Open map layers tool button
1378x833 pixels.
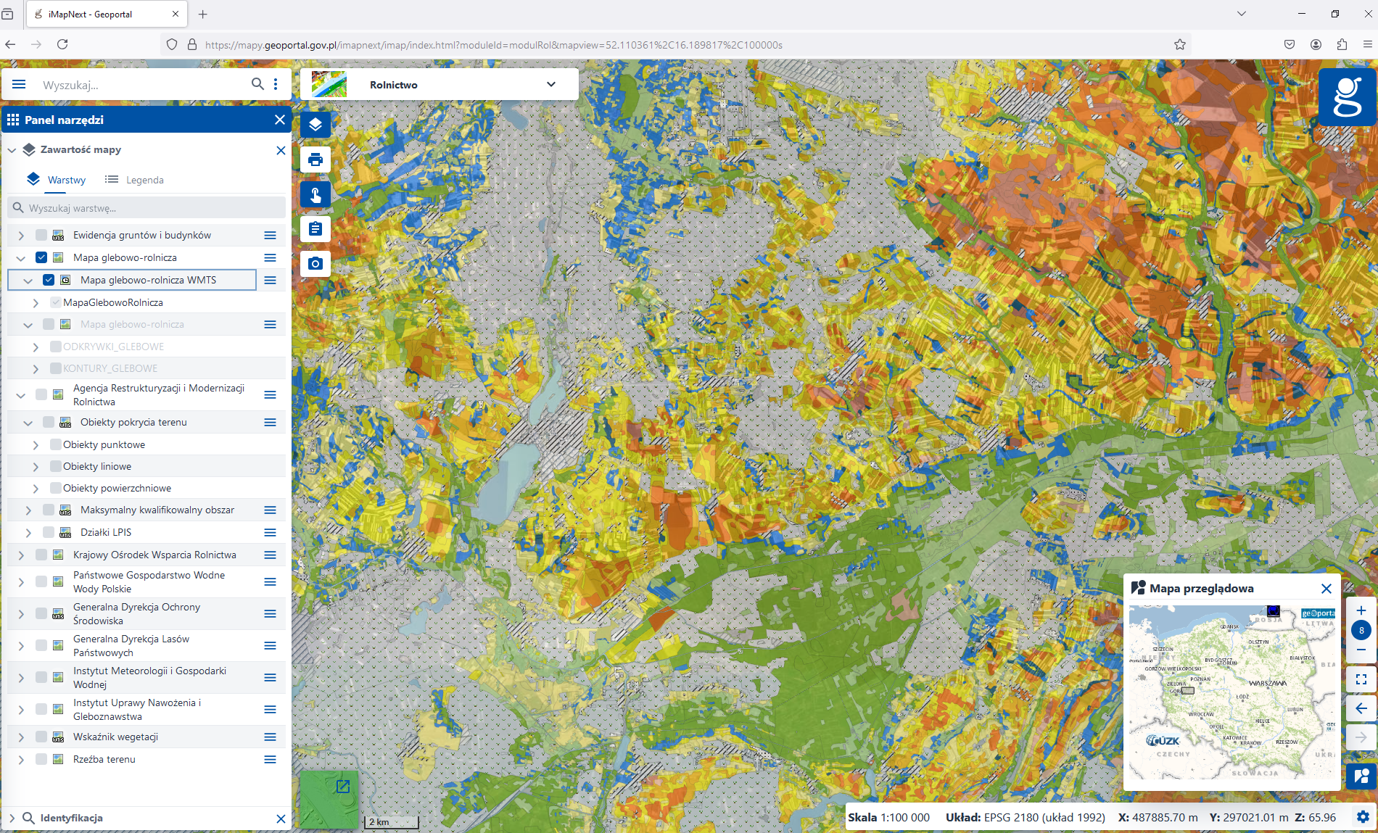(315, 125)
